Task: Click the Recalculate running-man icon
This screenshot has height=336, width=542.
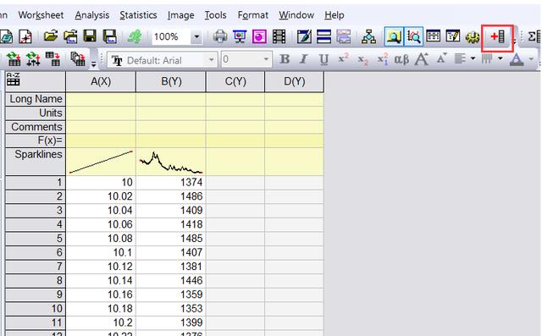Action: tap(135, 36)
